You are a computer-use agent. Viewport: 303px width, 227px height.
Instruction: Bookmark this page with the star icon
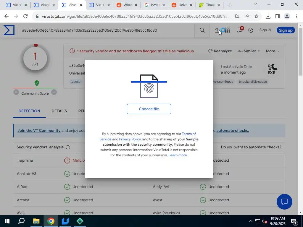(256, 17)
